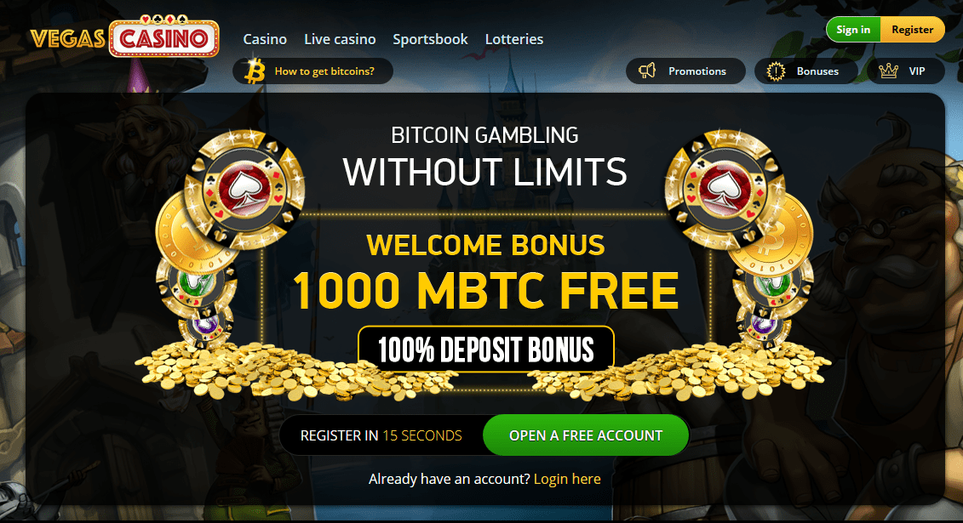Click the left spade poker chip
Screen dimensions: 963x523
coord(245,189)
